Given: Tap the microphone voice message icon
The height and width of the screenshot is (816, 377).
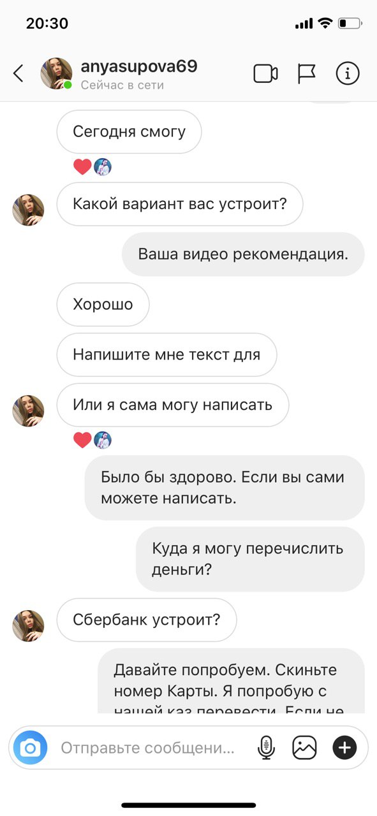Looking at the screenshot, I should pyautogui.click(x=266, y=747).
